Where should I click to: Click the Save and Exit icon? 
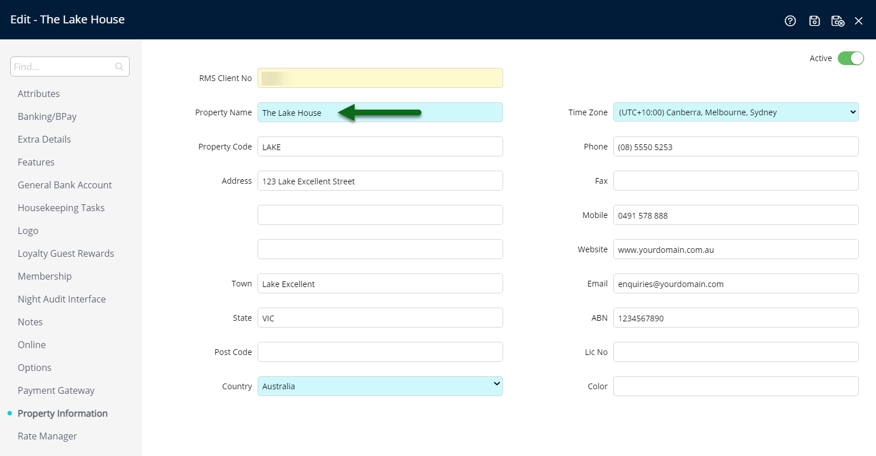click(x=838, y=21)
